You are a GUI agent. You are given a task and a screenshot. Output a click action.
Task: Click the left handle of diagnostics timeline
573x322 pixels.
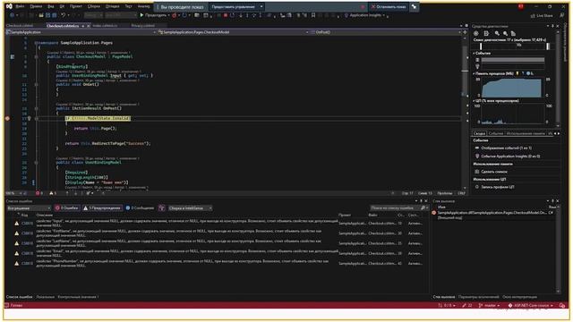[x=481, y=46]
